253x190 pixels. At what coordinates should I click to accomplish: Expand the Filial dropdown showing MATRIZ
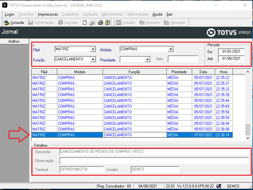(93, 49)
